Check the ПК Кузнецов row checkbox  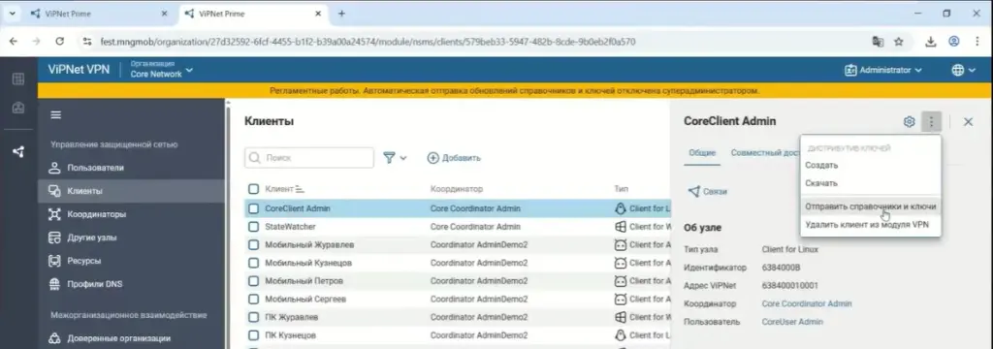tap(253, 335)
